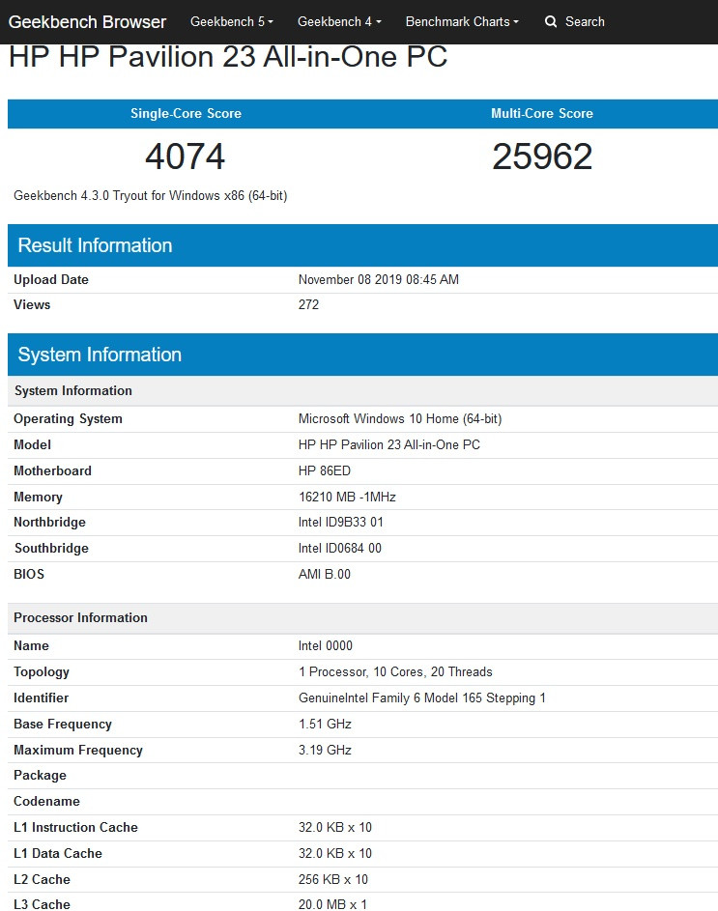
Task: Click the page title HP Pavilion 23 All-in-One PC
Action: pyautogui.click(x=228, y=57)
